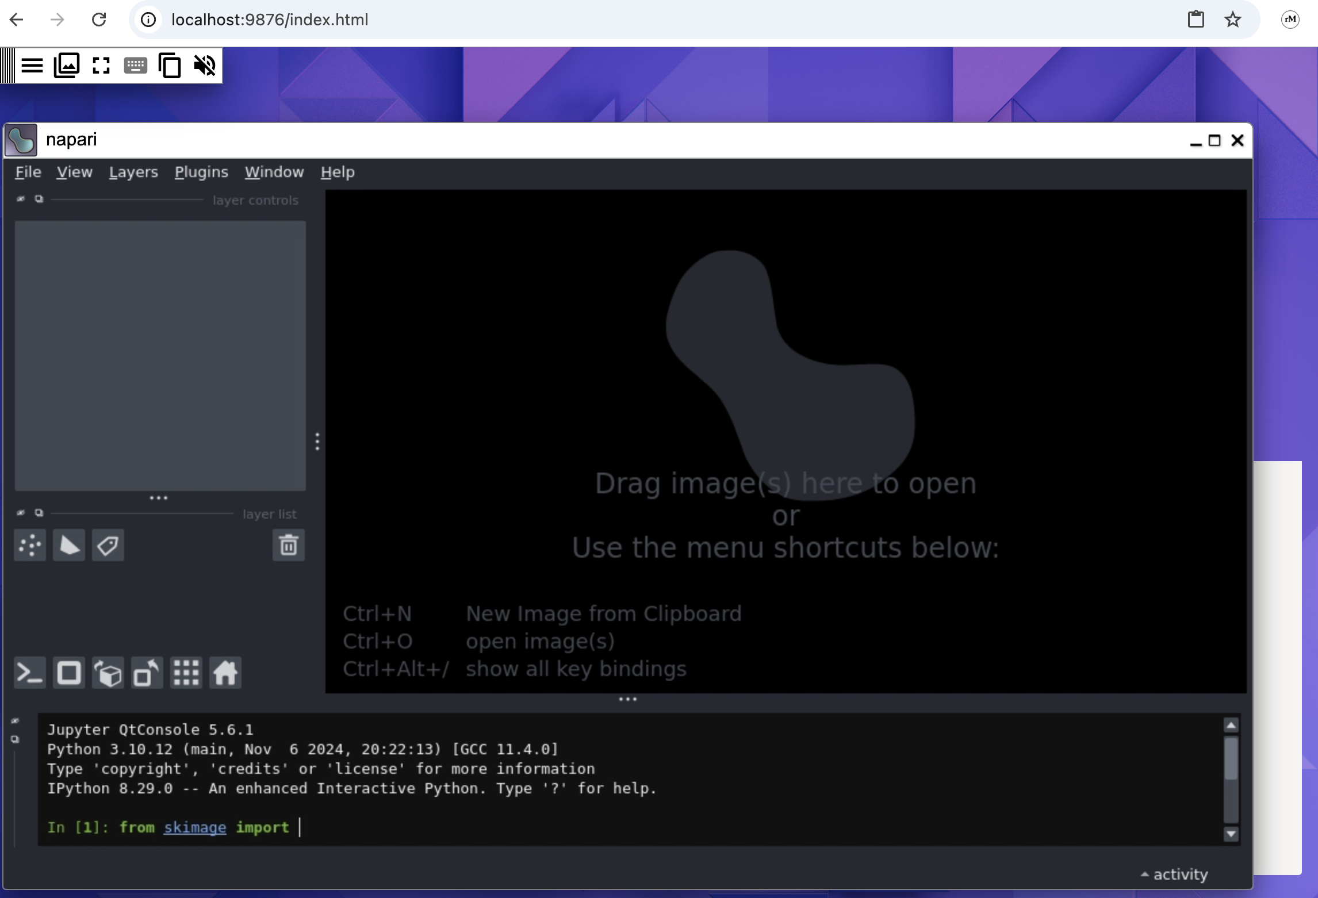Screen dimensions: 1318x898
Task: Change order of visible axes
Action: coord(108,673)
